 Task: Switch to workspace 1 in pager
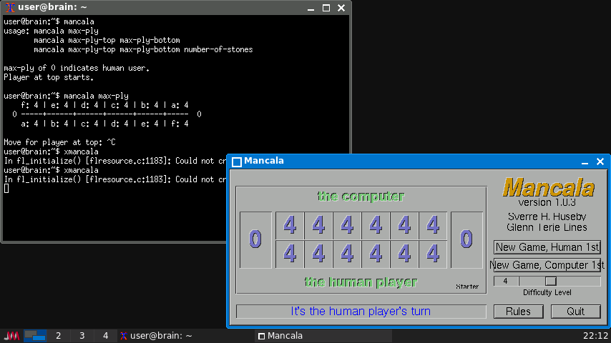[35, 336]
